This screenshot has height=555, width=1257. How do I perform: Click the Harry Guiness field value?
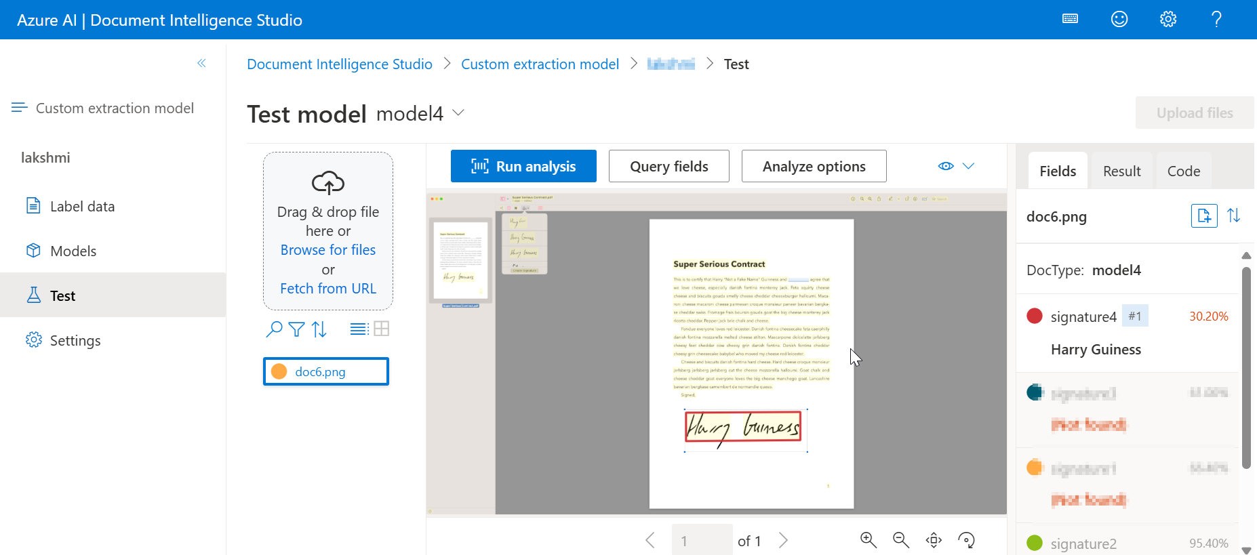click(x=1096, y=350)
